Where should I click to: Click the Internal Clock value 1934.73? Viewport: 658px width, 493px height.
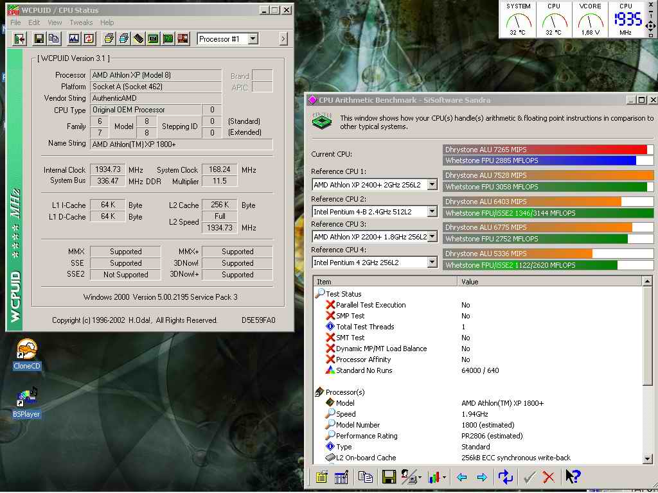click(108, 169)
